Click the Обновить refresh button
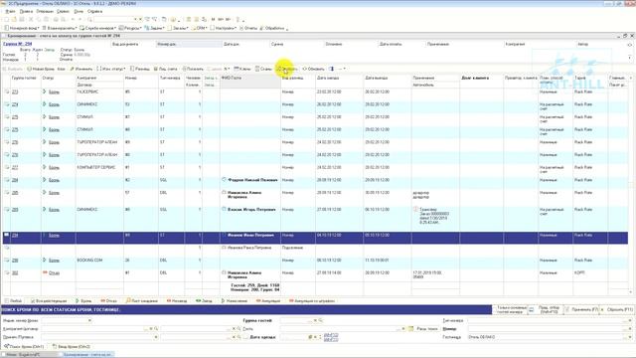636x358 pixels. pos(314,69)
